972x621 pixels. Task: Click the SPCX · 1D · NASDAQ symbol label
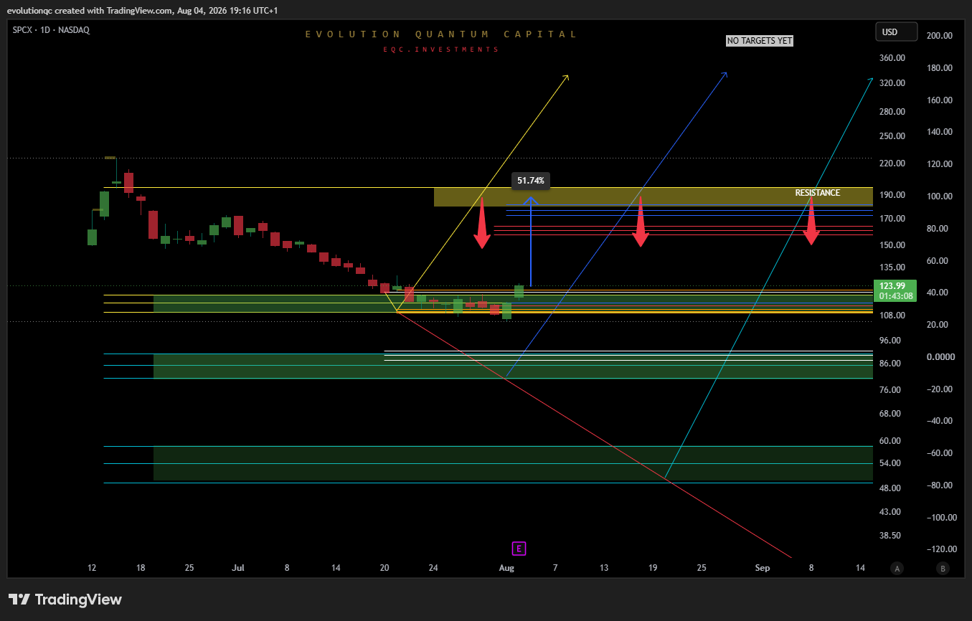pyautogui.click(x=51, y=30)
